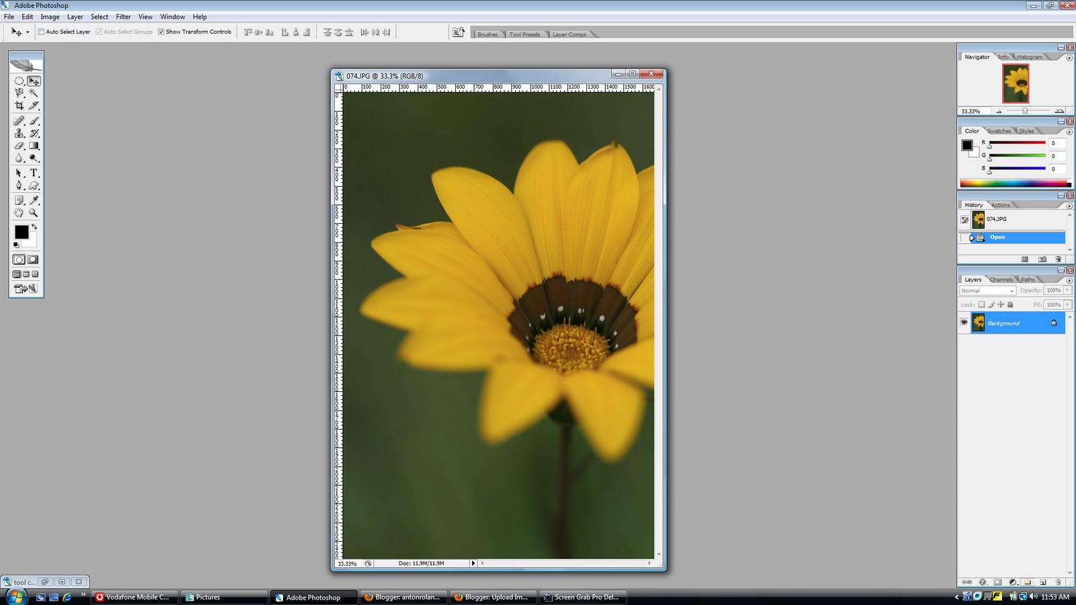Image resolution: width=1076 pixels, height=605 pixels.
Task: Open Screen Grab Pro taskbar button
Action: 583,597
